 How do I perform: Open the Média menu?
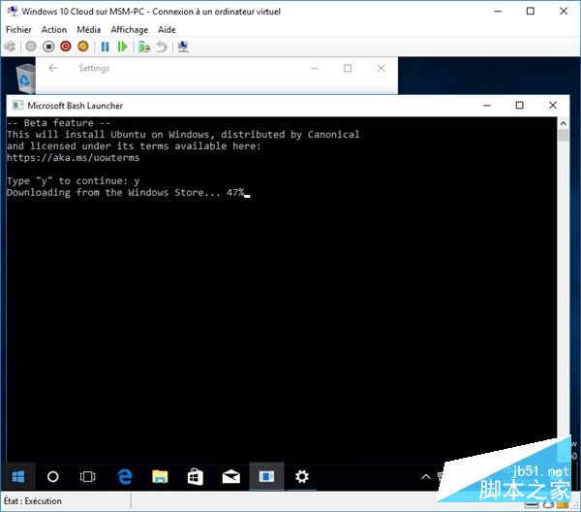[x=88, y=30]
